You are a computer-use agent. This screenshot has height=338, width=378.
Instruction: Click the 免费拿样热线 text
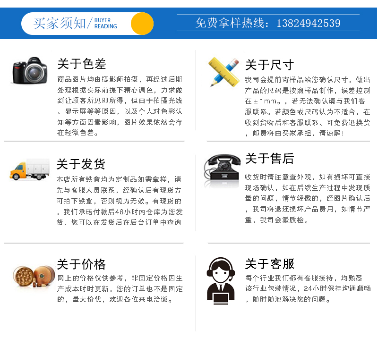[x=232, y=23]
